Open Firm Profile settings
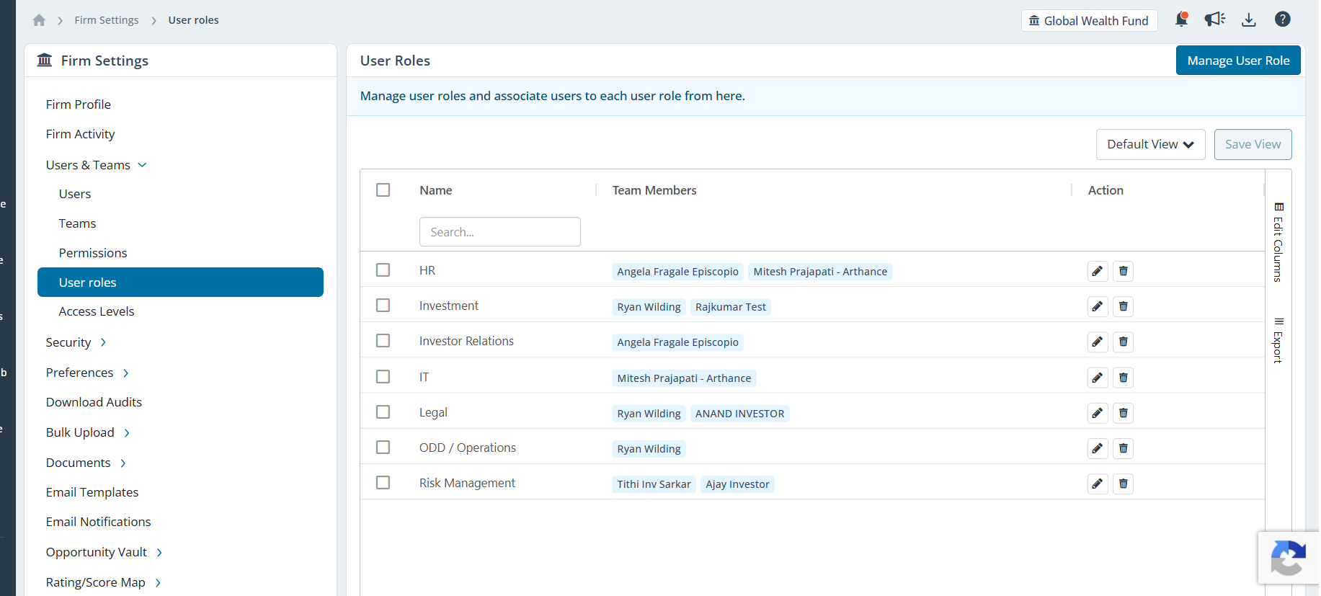 (79, 104)
